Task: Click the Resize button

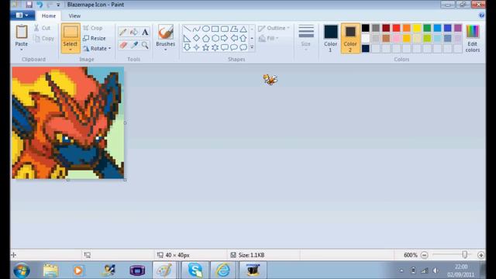Action: (x=95, y=38)
